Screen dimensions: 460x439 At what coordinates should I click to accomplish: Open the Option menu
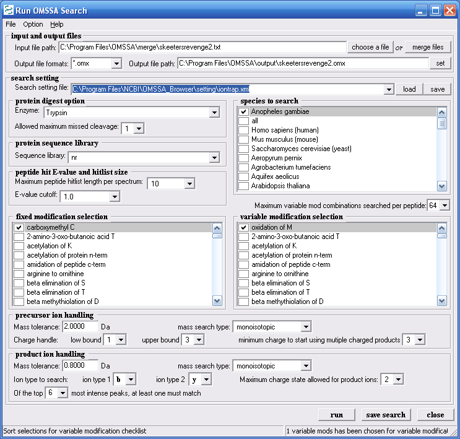(x=33, y=24)
